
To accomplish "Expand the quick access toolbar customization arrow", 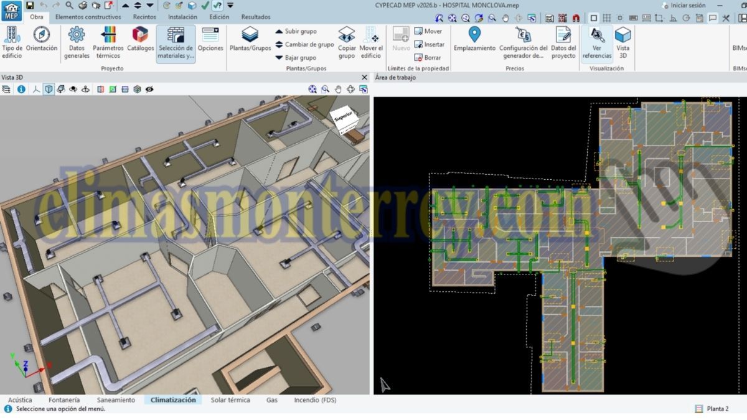I will [230, 5].
